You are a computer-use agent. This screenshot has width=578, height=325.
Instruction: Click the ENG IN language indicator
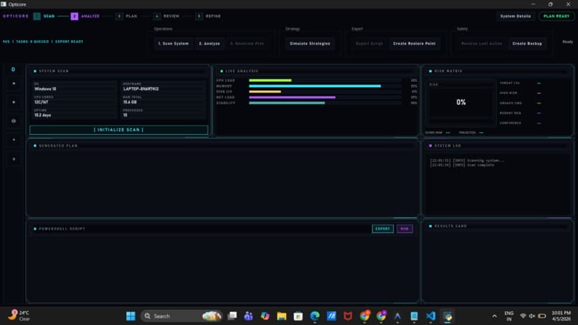[508, 316]
